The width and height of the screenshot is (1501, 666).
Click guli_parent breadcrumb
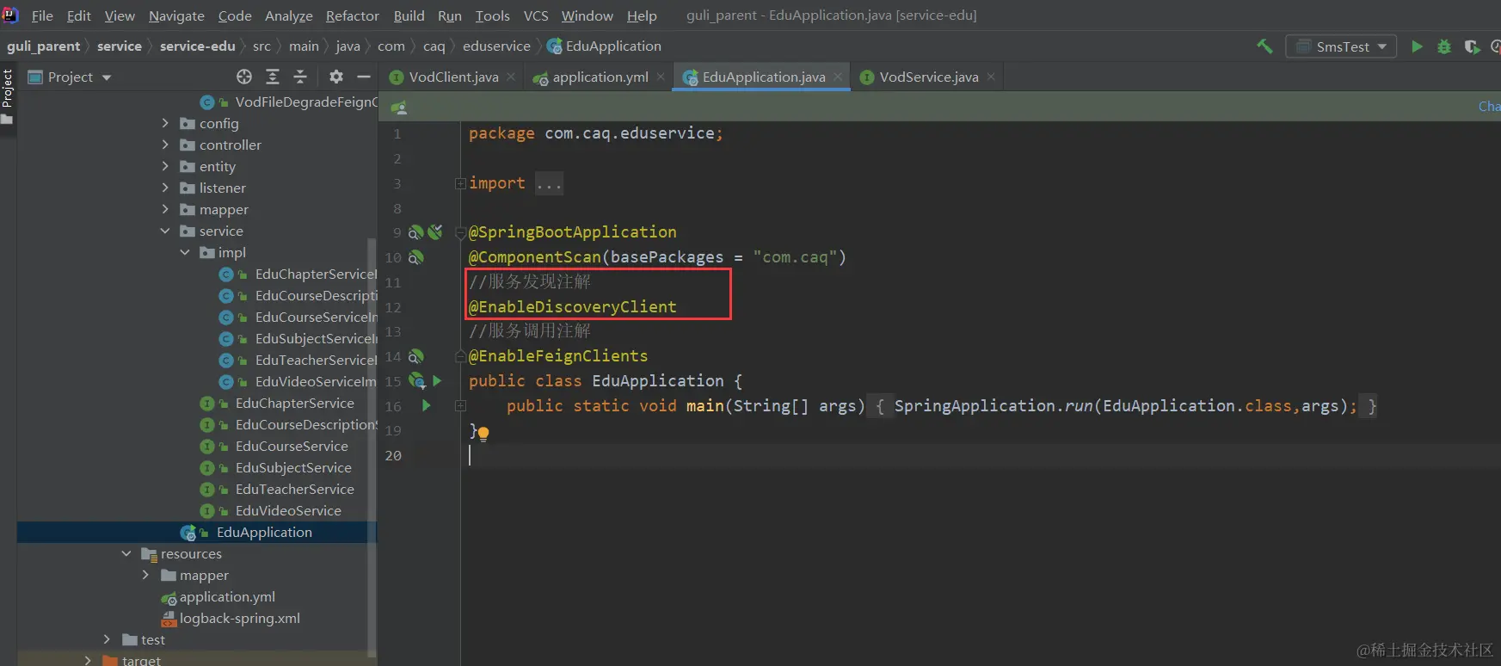pos(44,46)
